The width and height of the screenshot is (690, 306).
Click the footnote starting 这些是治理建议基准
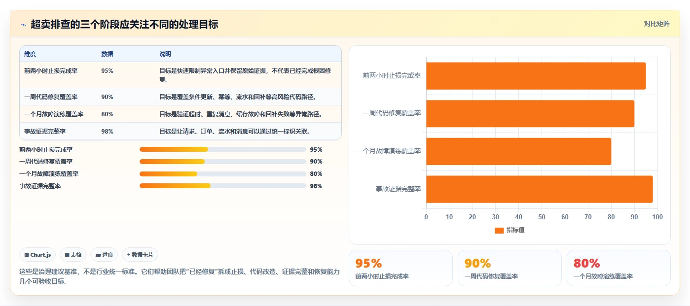click(180, 276)
